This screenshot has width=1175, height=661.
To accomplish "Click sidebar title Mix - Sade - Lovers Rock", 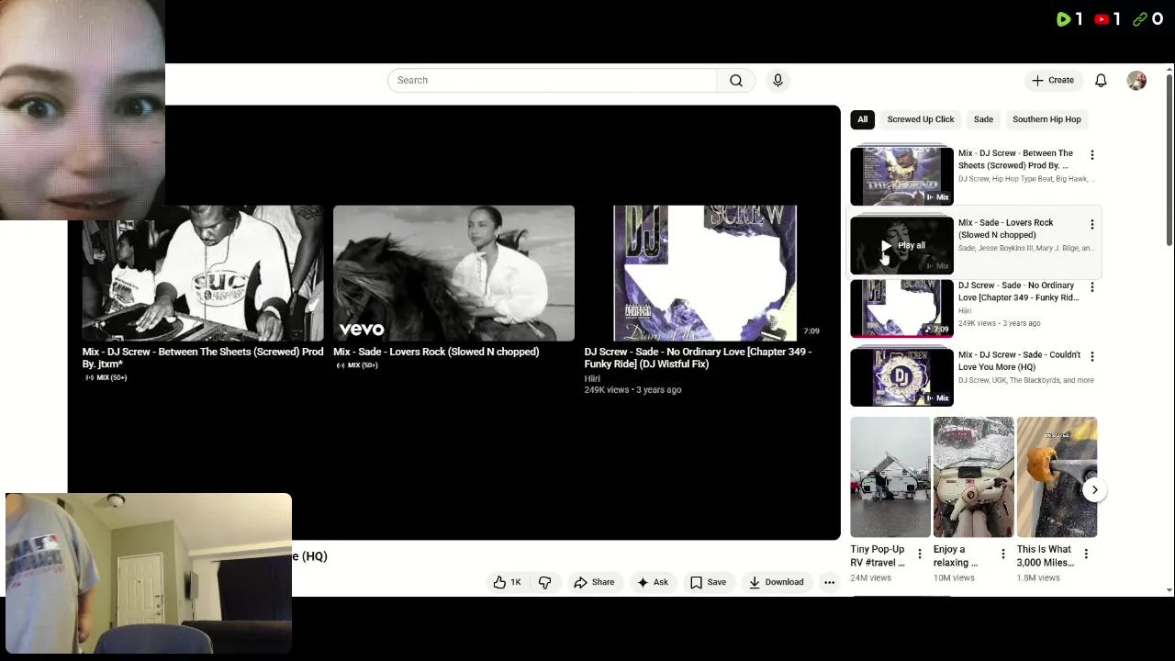I will pos(1006,229).
